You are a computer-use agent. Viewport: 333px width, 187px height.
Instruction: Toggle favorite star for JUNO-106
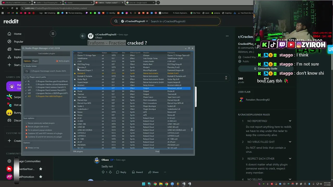[75, 124]
